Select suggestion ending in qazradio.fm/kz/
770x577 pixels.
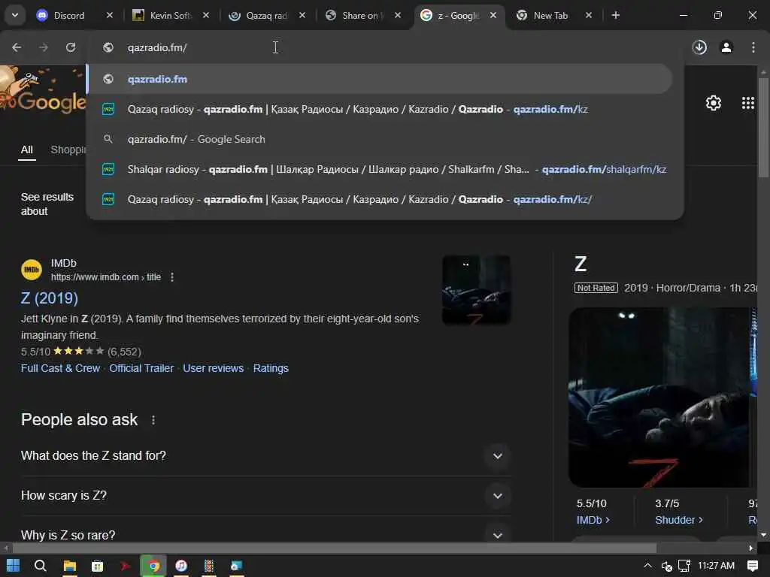pyautogui.click(x=379, y=199)
